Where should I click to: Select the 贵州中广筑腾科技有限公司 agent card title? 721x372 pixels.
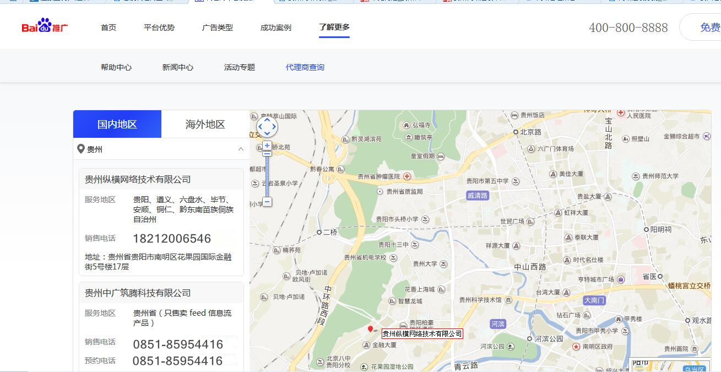pyautogui.click(x=138, y=293)
